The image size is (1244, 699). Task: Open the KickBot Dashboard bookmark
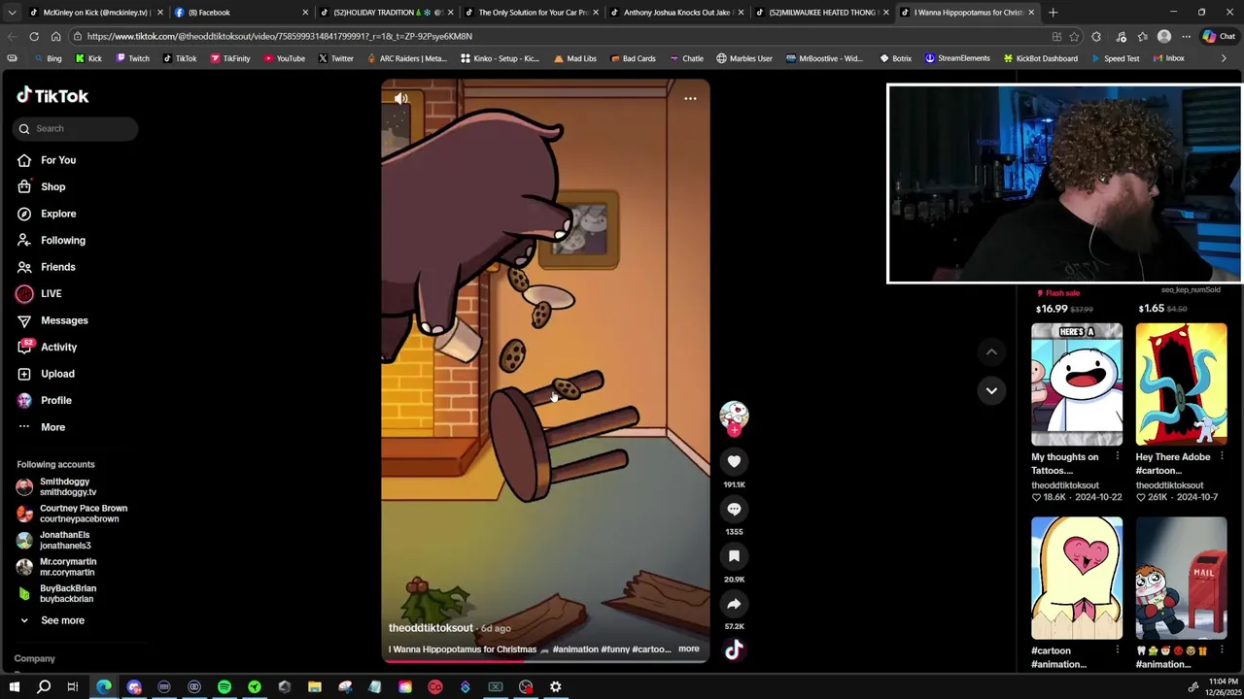(1040, 58)
